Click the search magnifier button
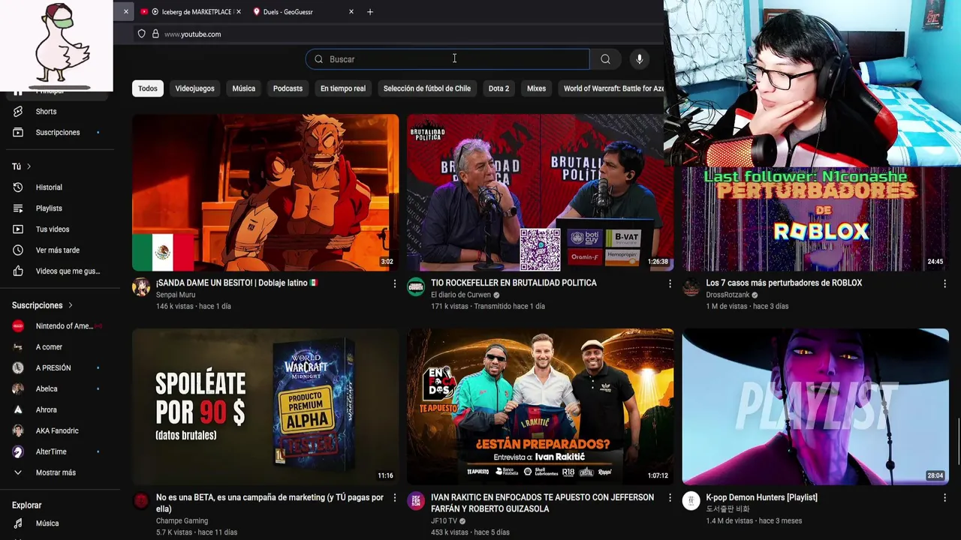 (x=605, y=59)
